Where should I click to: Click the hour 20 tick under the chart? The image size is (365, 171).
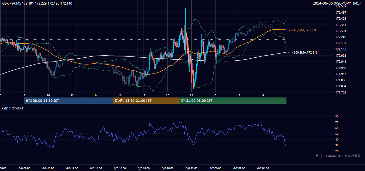click(x=168, y=95)
